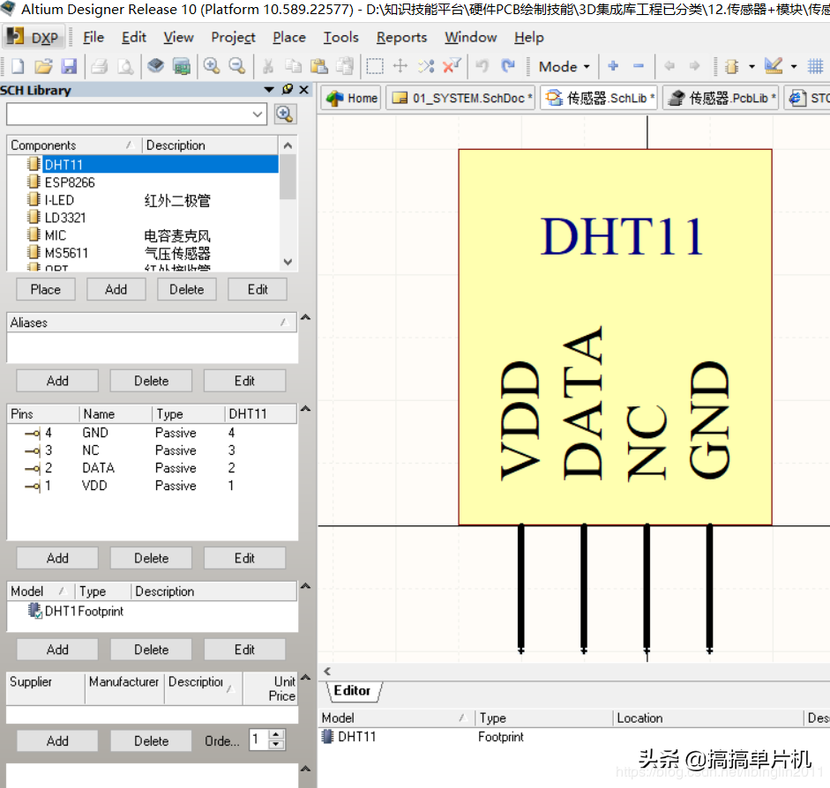Expand the component filter combo box
Screen dimensions: 830x788
point(258,114)
